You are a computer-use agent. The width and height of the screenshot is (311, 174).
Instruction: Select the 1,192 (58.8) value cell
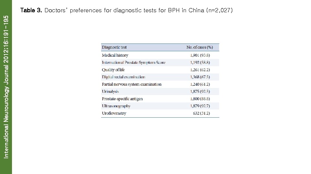tap(200, 63)
